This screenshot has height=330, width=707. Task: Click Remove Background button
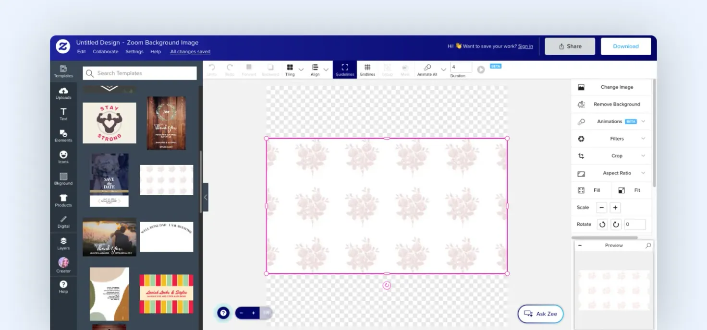pyautogui.click(x=611, y=104)
